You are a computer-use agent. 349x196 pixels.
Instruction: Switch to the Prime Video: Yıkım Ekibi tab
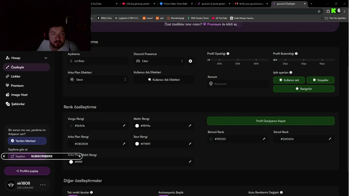coord(176,4)
